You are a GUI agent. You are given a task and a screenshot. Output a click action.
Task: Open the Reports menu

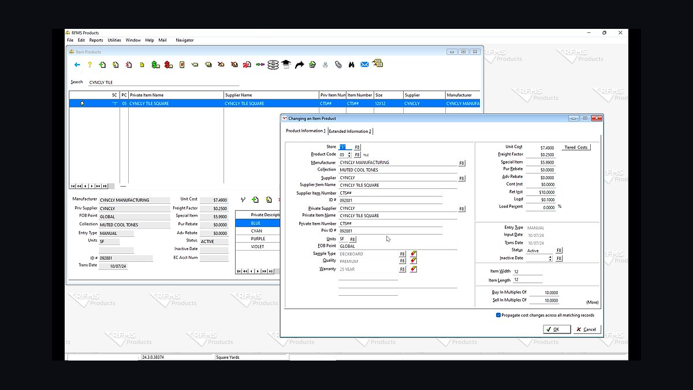pyautogui.click(x=96, y=40)
